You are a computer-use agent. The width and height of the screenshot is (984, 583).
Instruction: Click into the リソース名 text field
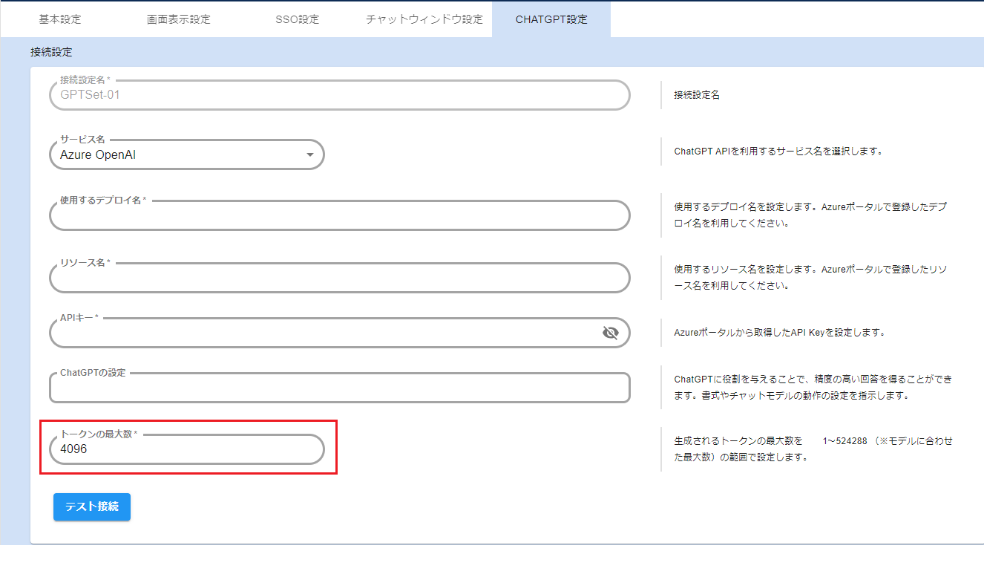tap(339, 278)
